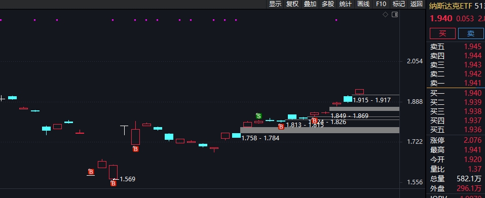Screen dimensions: 485x198
Task: Click 涨停 limit-up value 2.076
Action: (472, 141)
